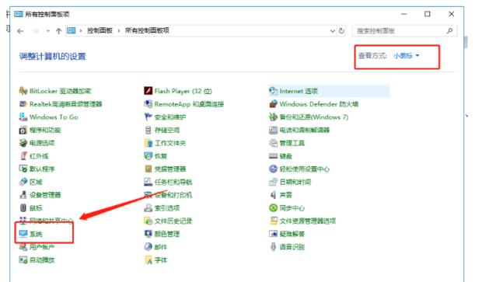
Task: Open 恢复 recovery item
Action: (155, 156)
